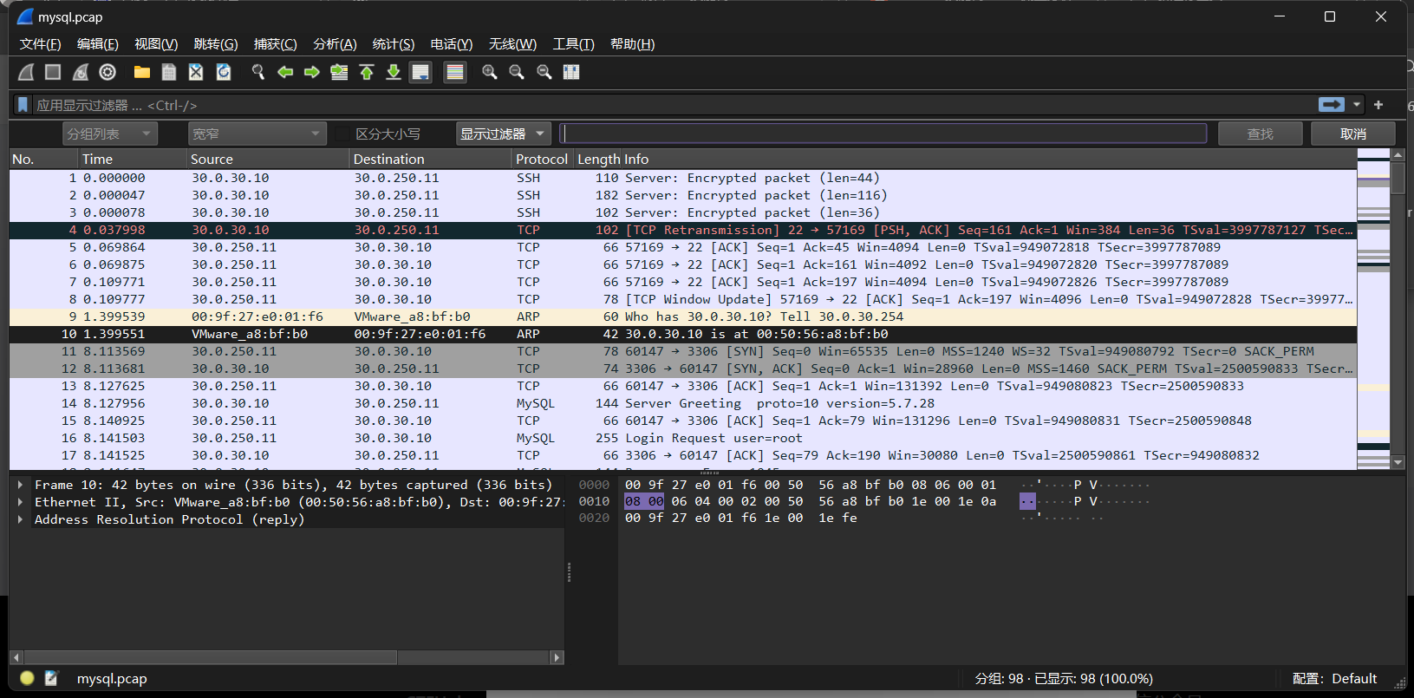Open the 显示过滤器 search type dropdown
The image size is (1414, 698).
click(504, 134)
